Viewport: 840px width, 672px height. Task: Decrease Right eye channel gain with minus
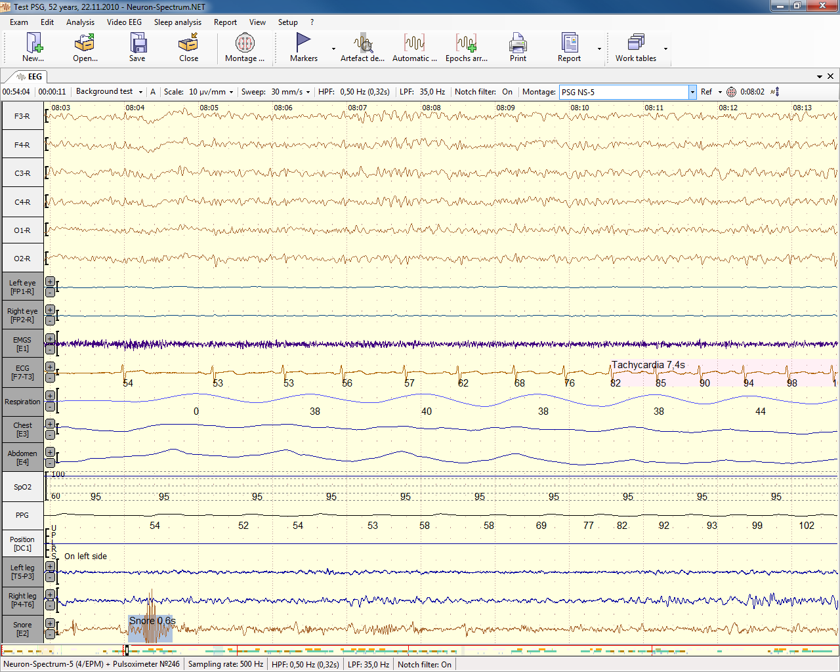pyautogui.click(x=50, y=320)
